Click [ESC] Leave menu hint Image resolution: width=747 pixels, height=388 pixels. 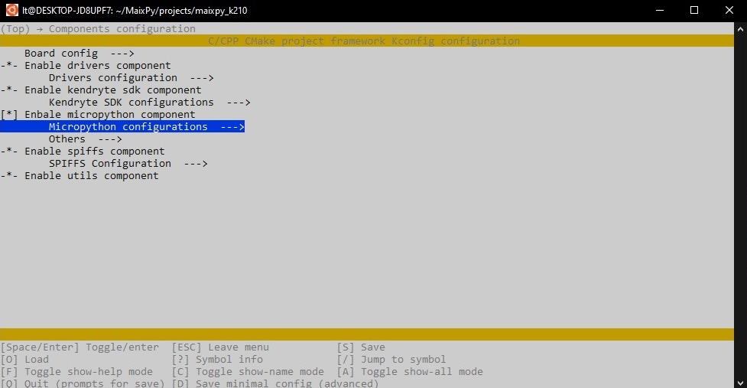[220, 347]
